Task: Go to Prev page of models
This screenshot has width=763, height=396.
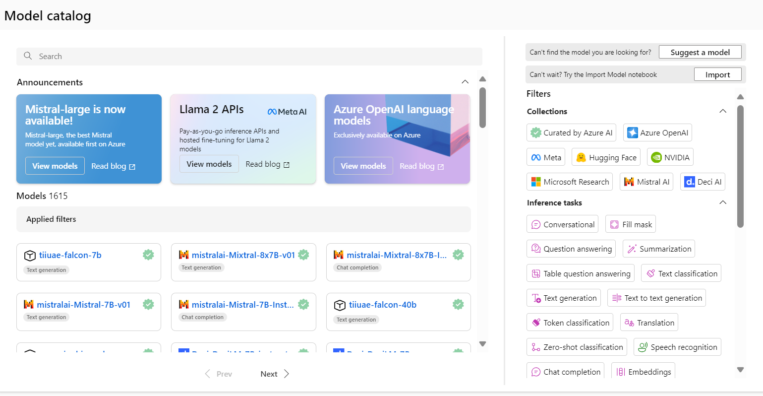Action: [218, 374]
